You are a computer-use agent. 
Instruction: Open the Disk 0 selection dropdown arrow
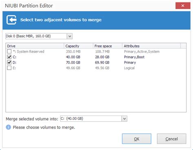(x=70, y=36)
